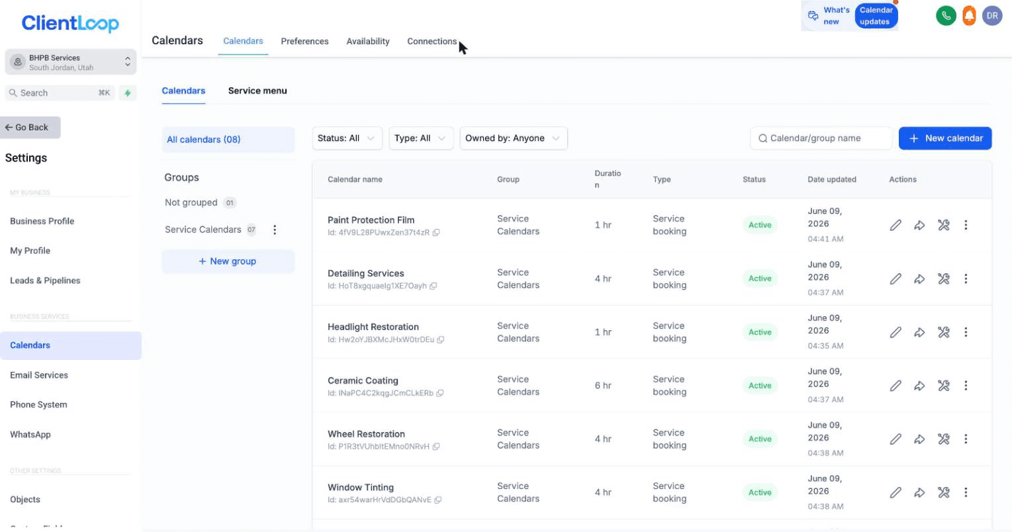This screenshot has width=1012, height=532.
Task: Open Business Profile settings
Action: point(42,221)
